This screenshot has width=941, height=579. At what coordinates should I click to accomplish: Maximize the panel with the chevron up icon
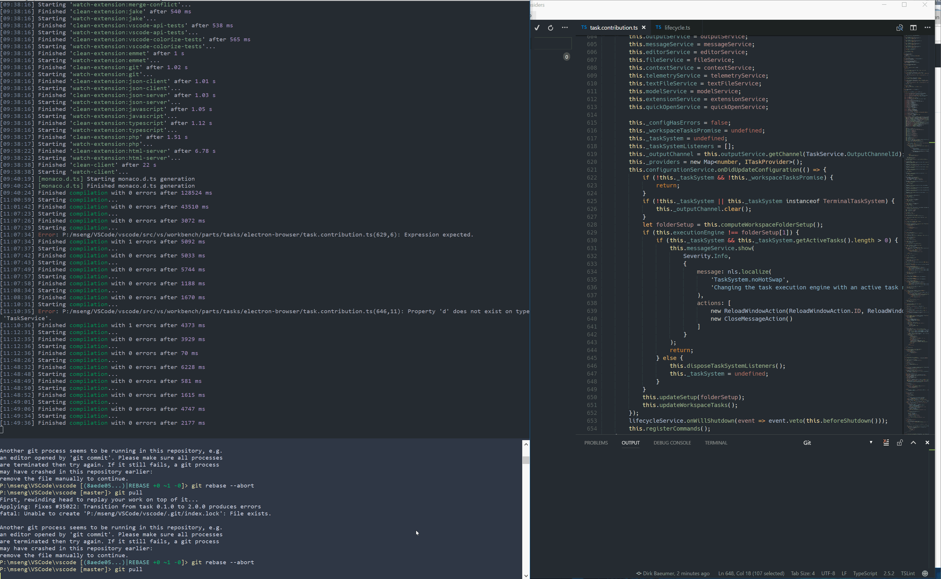pos(913,443)
